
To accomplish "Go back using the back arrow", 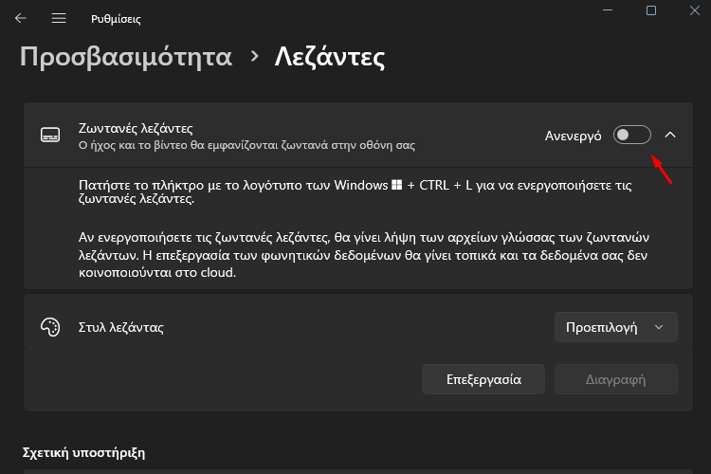I will pos(21,18).
